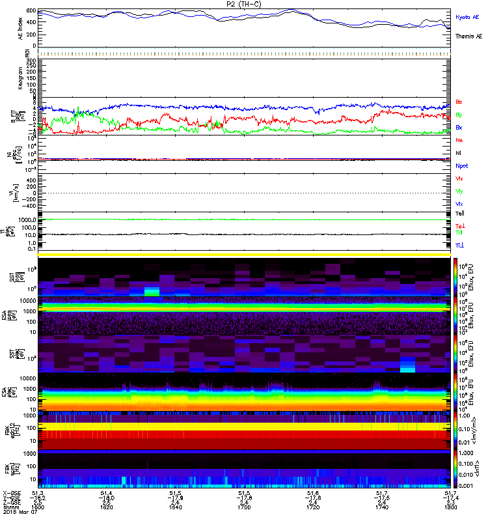Click the 1640 time tick label
The height and width of the screenshot is (521, 488).
(175, 507)
